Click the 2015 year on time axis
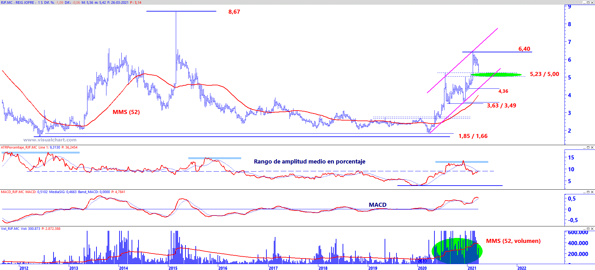Image resolution: width=595 pixels, height=270 pixels. click(x=173, y=268)
